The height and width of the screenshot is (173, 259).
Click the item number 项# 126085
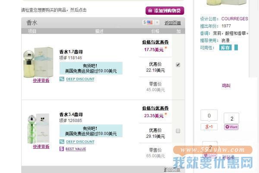tap(71, 120)
